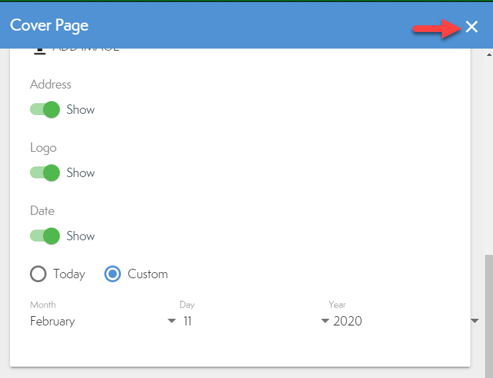Click the Cover Page title text
Image resolution: width=493 pixels, height=378 pixels.
pos(49,25)
